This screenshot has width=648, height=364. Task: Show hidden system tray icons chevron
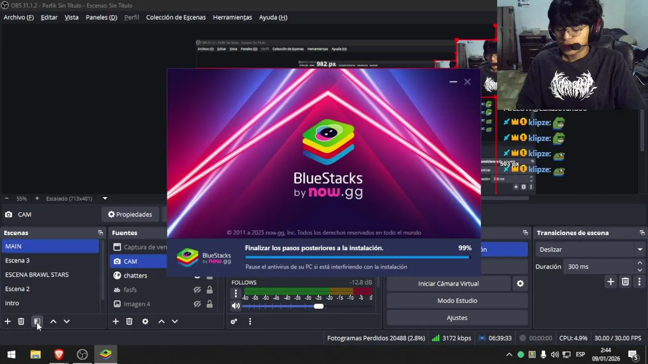pos(509,354)
